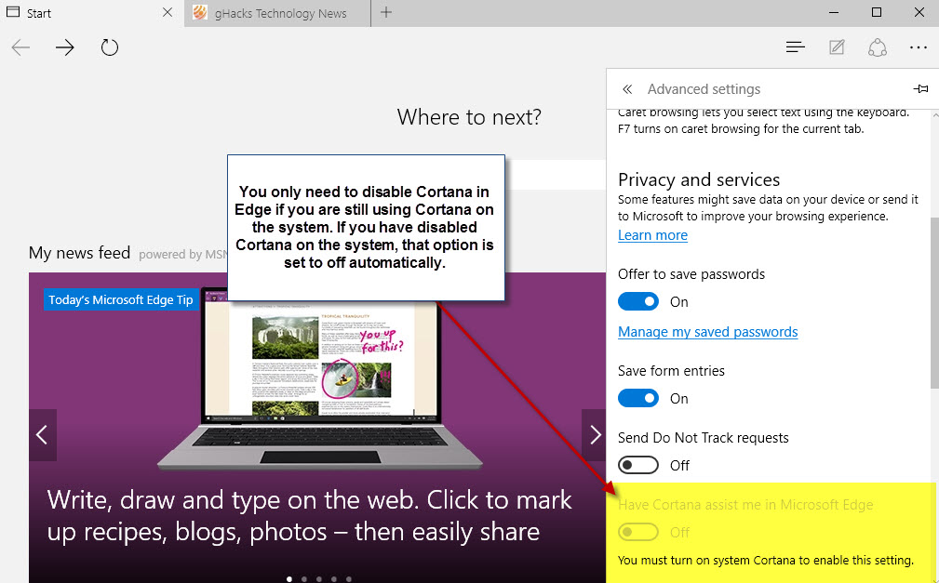This screenshot has height=583, width=939.
Task: Go back with the back arrow
Action: (20, 47)
